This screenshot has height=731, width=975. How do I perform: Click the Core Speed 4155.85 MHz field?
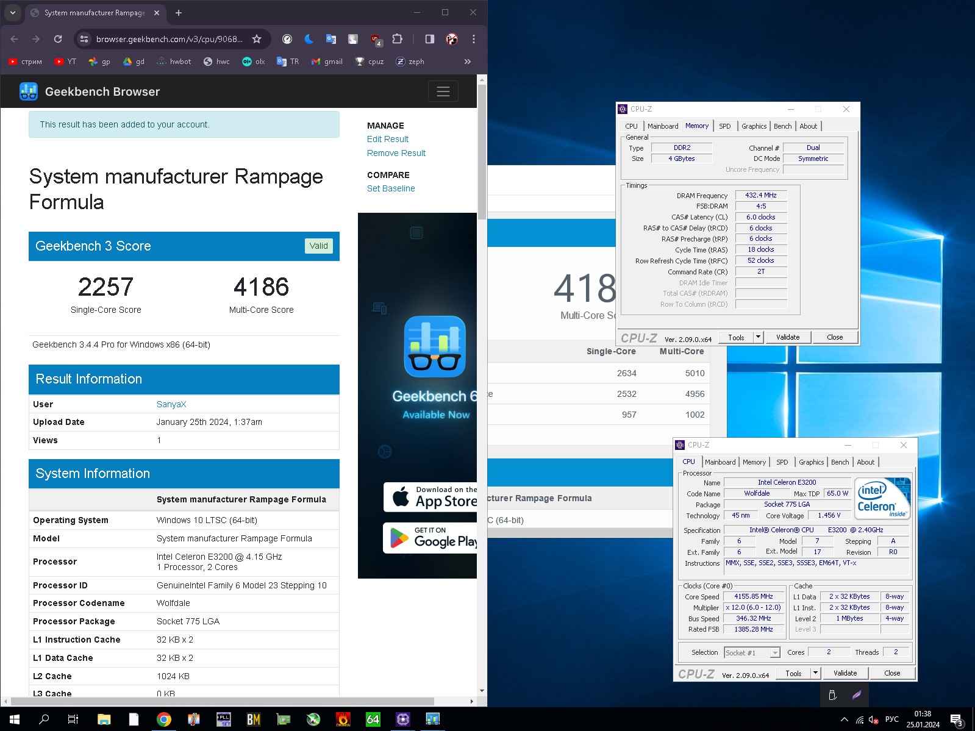[x=754, y=597]
